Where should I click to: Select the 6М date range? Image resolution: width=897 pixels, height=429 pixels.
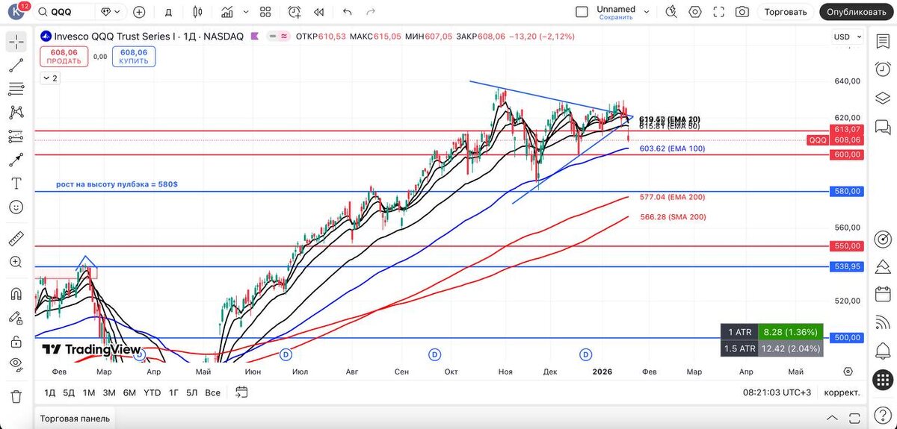pyautogui.click(x=129, y=392)
